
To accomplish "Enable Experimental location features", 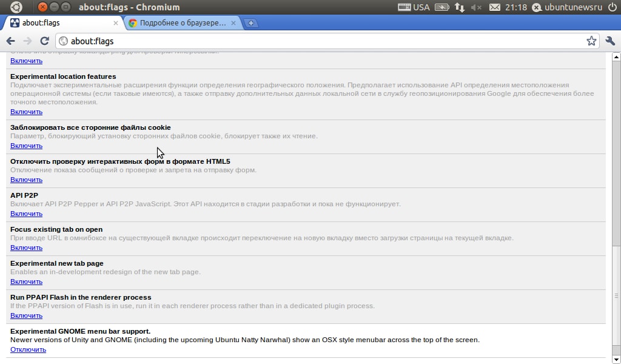I will coord(26,112).
